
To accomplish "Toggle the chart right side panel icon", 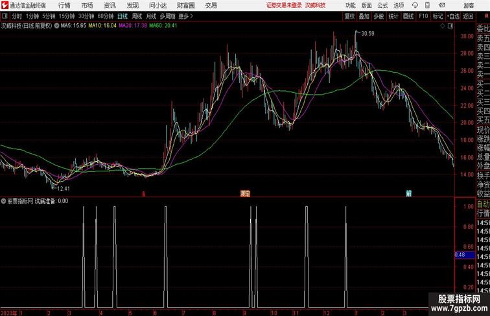I will (450, 27).
